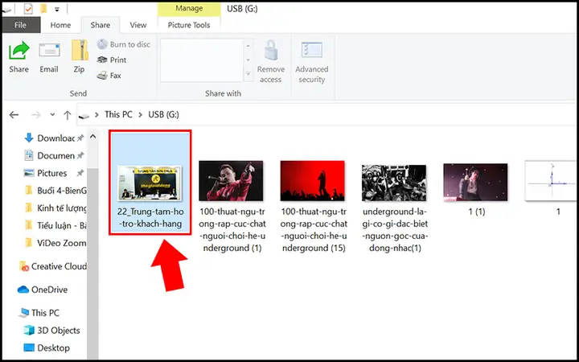Expand chevron before This PC in address bar

pos(96,115)
